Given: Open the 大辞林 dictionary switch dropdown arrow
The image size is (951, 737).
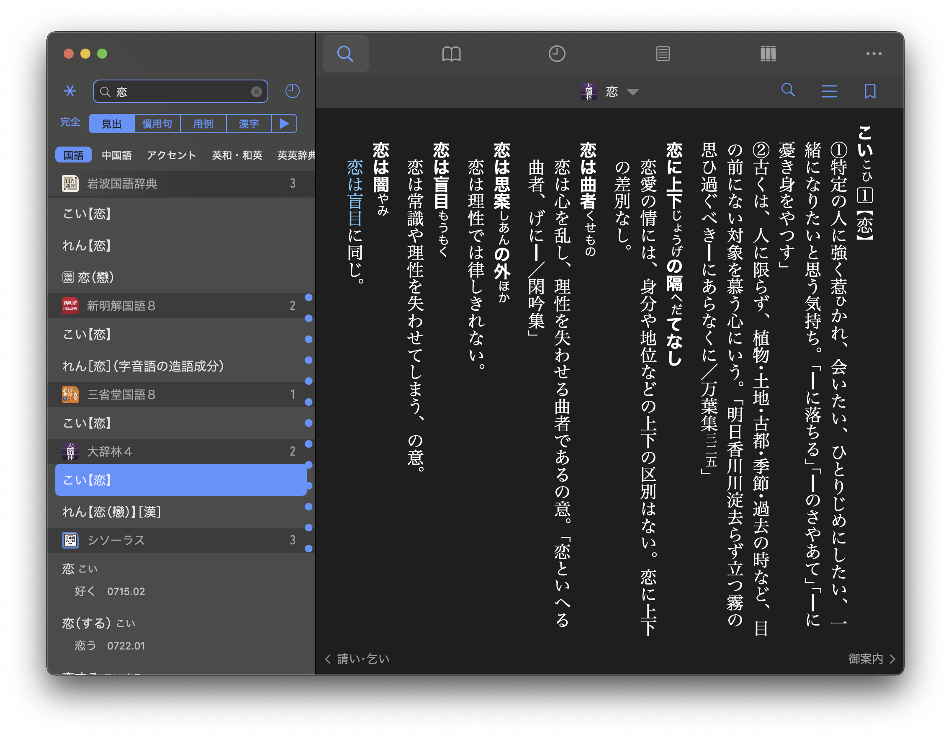Looking at the screenshot, I should click(633, 91).
